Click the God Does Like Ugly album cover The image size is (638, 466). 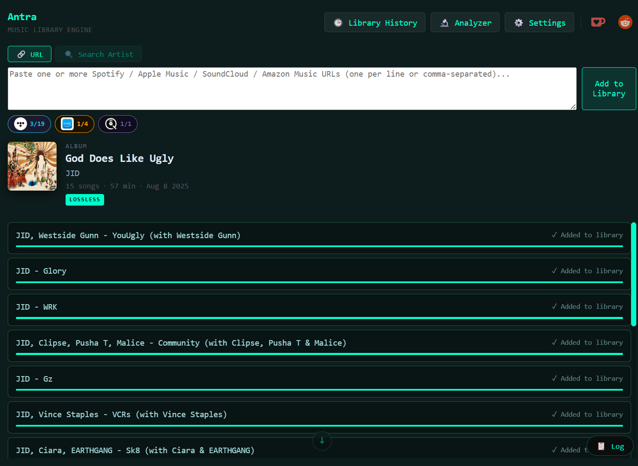point(32,166)
